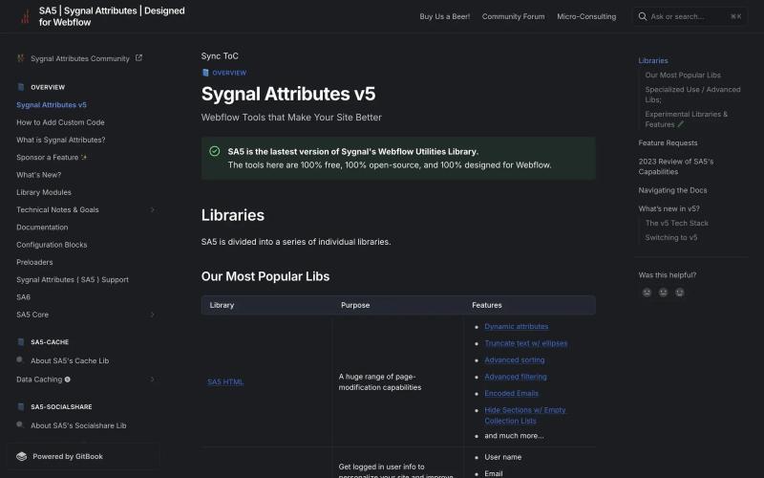
Task: Open Library Modules page
Action: (x=44, y=192)
